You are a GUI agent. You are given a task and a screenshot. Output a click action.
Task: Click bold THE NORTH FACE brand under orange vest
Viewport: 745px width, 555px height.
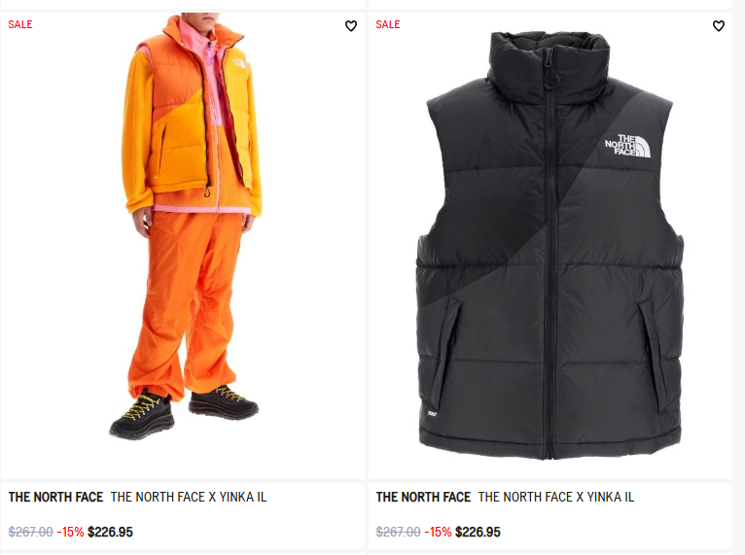pyautogui.click(x=55, y=497)
